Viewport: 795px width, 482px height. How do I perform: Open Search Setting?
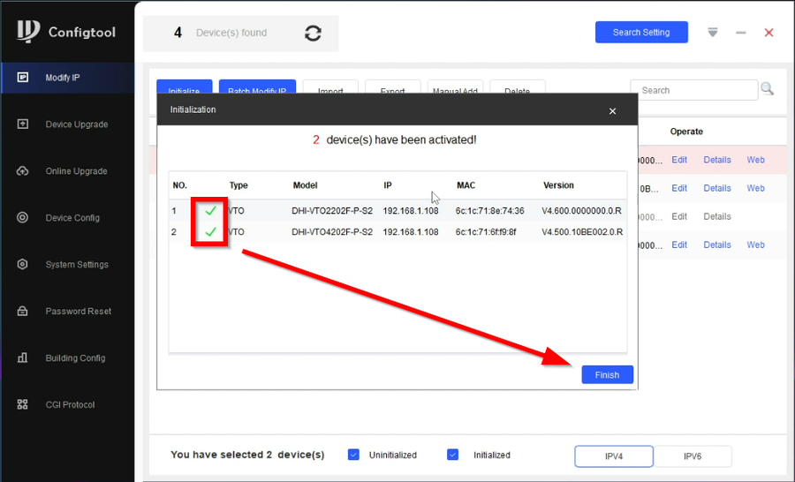pos(641,32)
